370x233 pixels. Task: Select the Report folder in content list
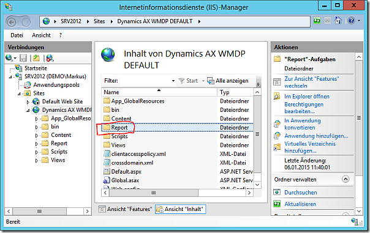pos(119,127)
